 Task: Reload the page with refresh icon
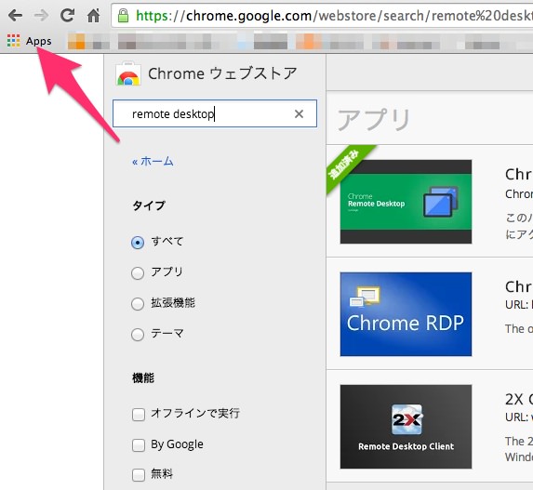coord(67,15)
